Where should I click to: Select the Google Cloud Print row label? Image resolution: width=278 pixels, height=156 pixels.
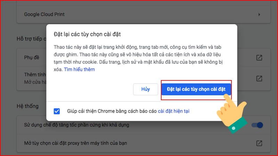44,15
